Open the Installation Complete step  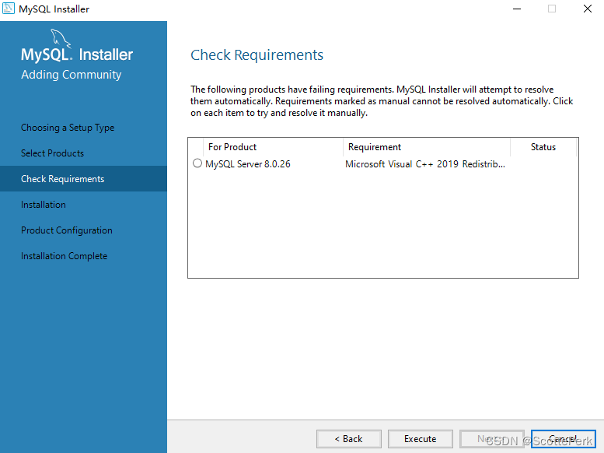point(64,256)
